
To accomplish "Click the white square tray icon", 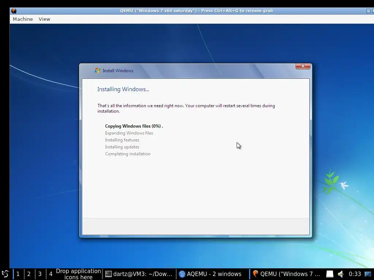I will pyautogui.click(x=330, y=274).
